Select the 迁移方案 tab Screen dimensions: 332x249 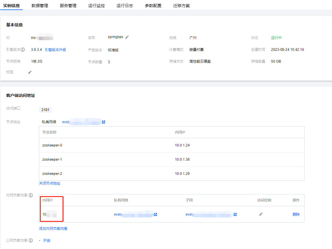pos(181,6)
